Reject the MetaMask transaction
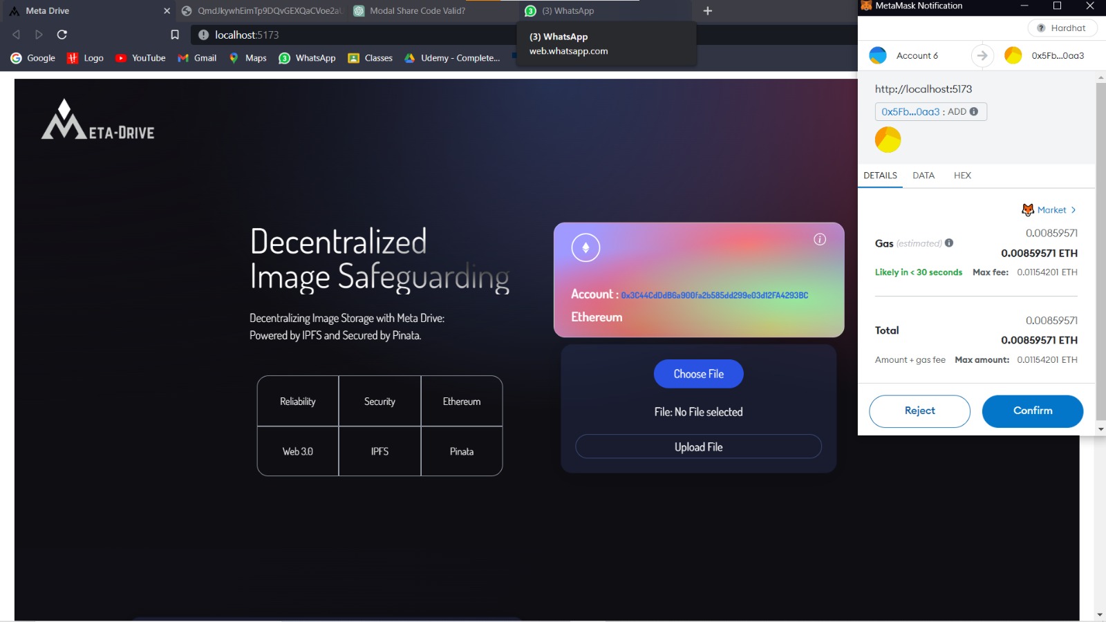 coord(919,411)
